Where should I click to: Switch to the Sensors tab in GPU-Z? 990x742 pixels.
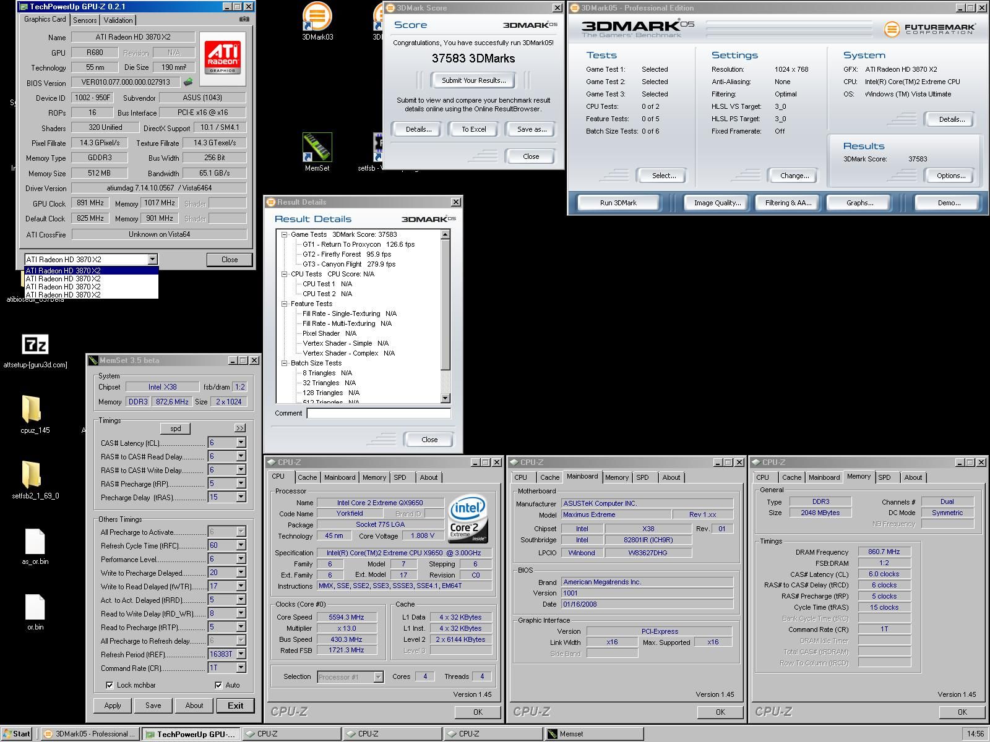coord(85,20)
